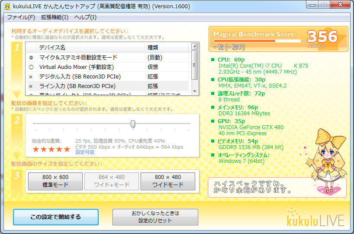This screenshot has width=354, height=234.
Task: Choose the 800 × 600 標準モード size
Action: tap(55, 181)
